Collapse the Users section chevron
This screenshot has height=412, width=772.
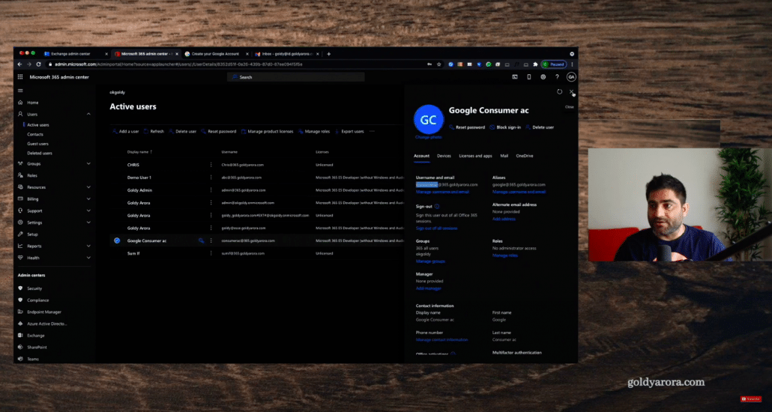tap(88, 114)
